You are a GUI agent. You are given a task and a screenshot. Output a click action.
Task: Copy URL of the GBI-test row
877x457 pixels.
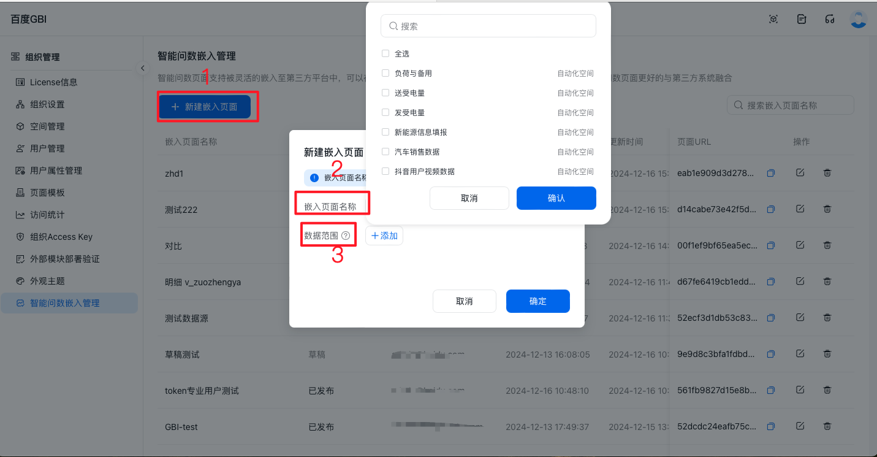[772, 427]
